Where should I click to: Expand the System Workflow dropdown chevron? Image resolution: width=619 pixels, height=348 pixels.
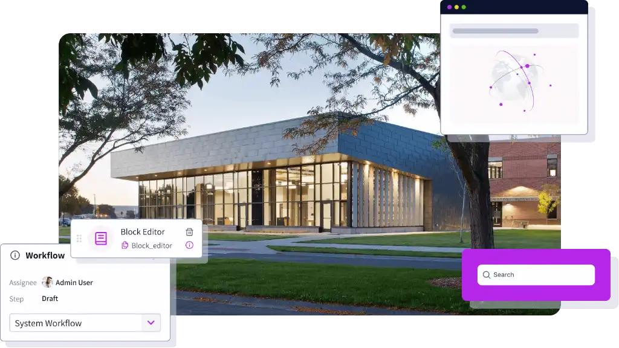[x=151, y=323]
